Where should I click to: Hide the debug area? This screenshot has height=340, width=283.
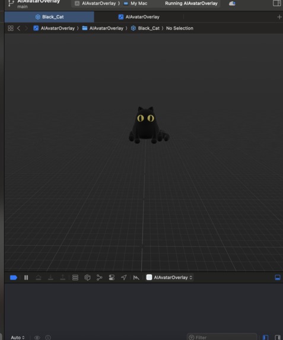278,278
